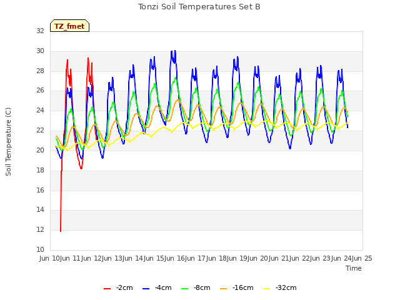The image size is (400, 300).
Task: Click the 12 y-axis tick label
Action: pos(40,229)
